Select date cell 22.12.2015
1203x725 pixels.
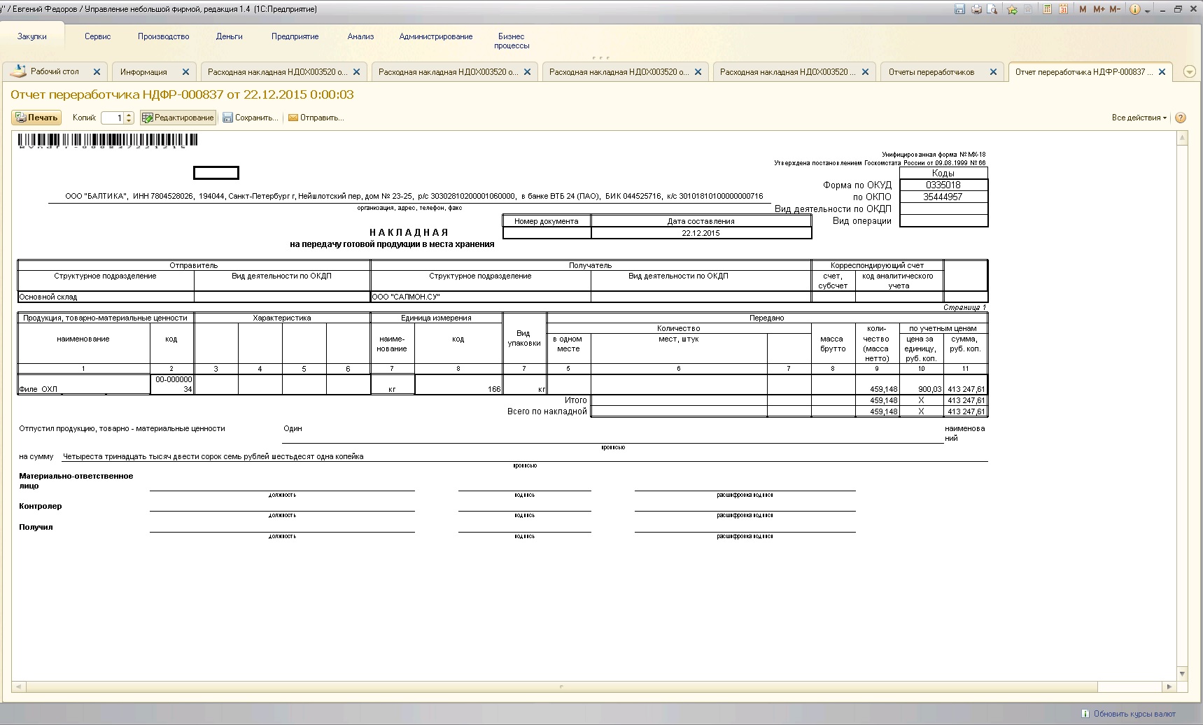tap(701, 233)
